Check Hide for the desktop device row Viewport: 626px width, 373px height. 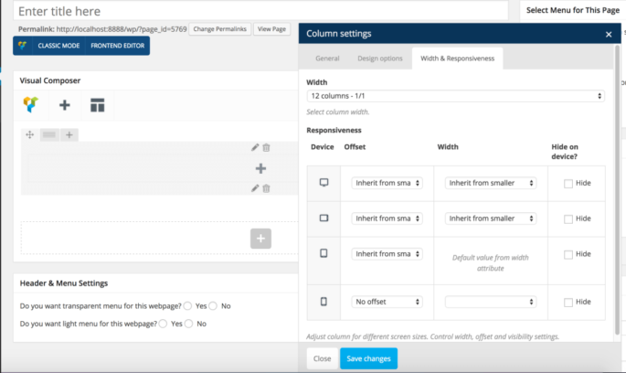568,183
